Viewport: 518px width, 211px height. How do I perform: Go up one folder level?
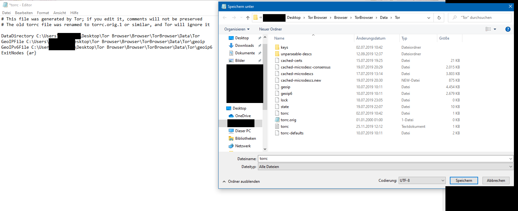pos(248,18)
